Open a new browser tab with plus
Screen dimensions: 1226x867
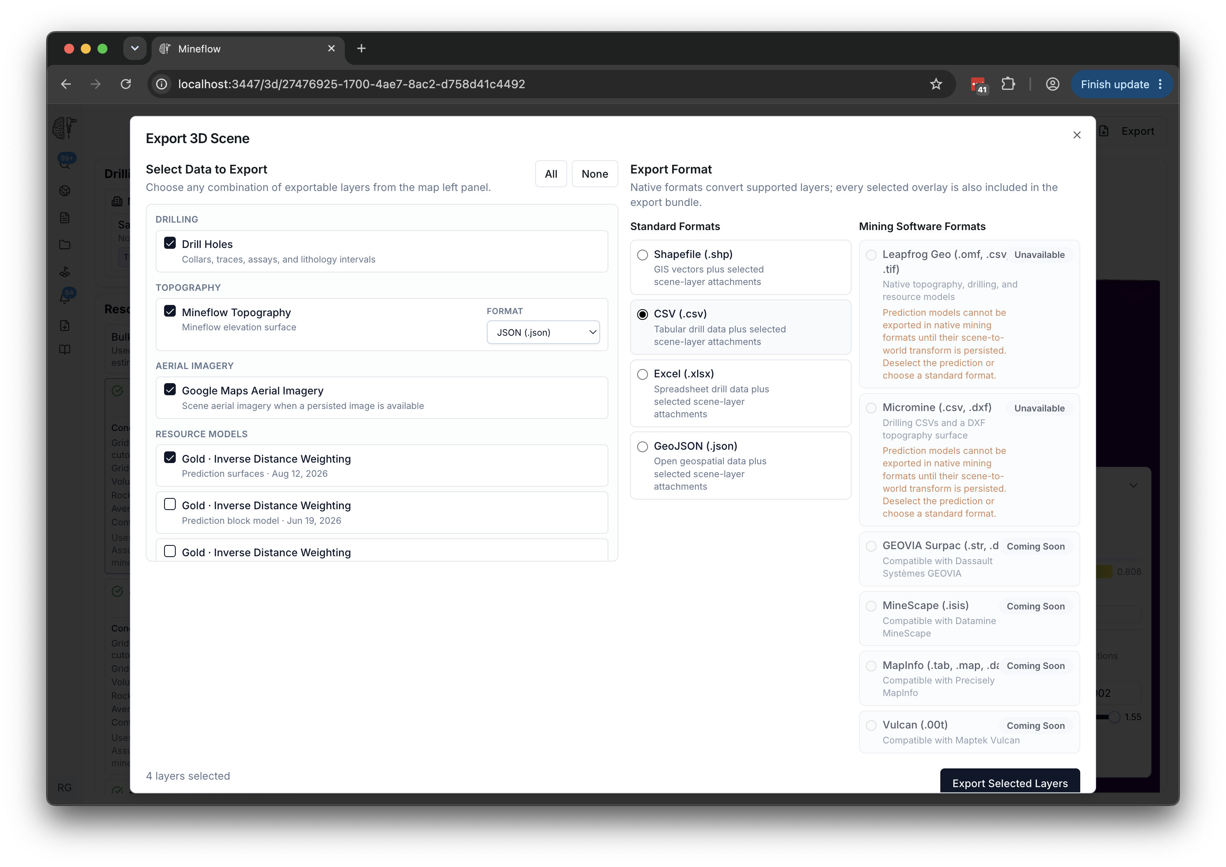[361, 49]
